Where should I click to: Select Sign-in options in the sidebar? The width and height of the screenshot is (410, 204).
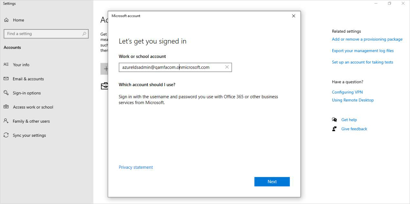click(x=27, y=93)
